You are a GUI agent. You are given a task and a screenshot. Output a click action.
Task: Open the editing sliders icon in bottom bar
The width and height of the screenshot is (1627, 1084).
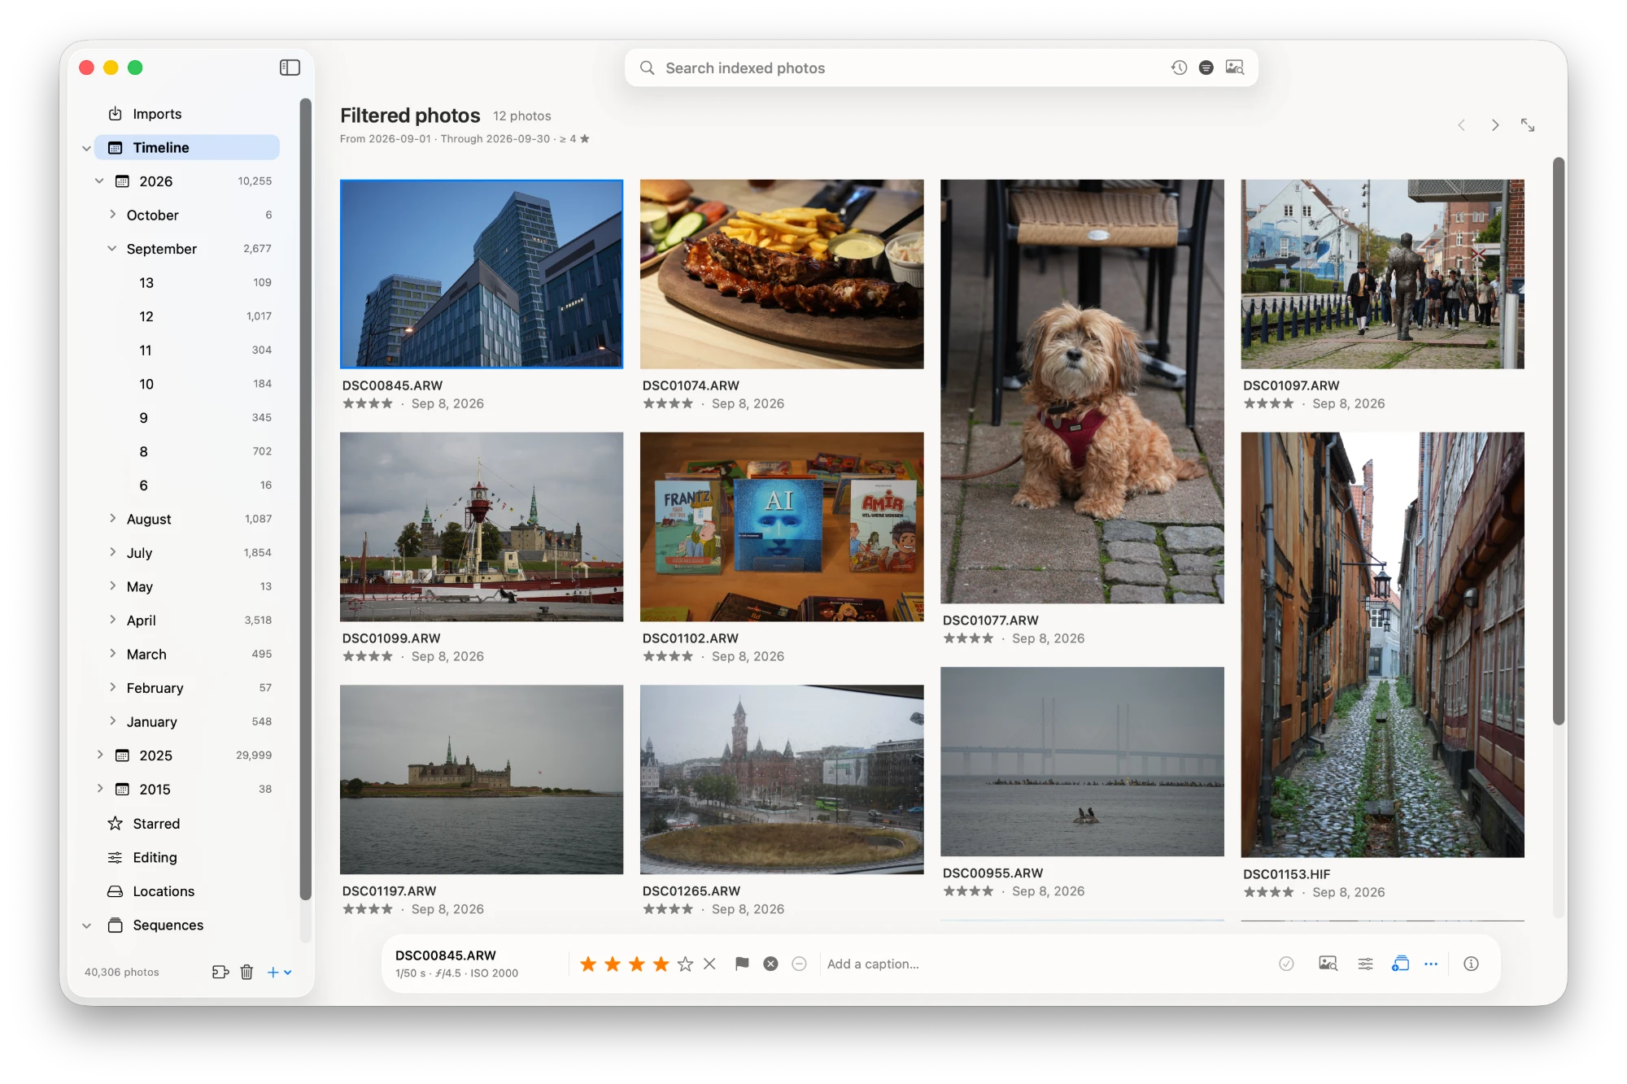click(x=1366, y=964)
